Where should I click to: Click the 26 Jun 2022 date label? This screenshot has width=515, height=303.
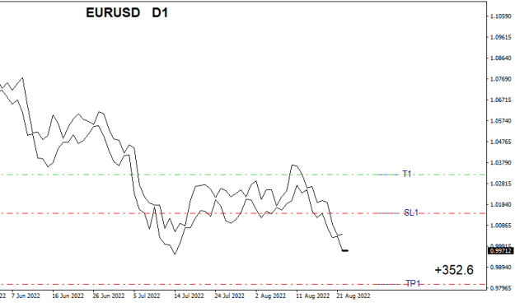(109, 296)
